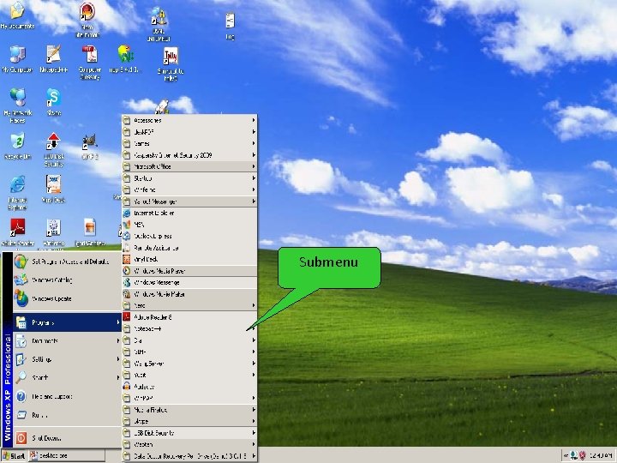This screenshot has height=463, width=617.
Task: Select the log file desktop icon
Action: pos(231,26)
